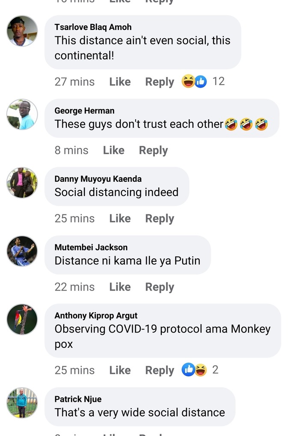The height and width of the screenshot is (436, 308).
Task: Reply to Anthony Kiprop Argut's comment
Action: click(160, 371)
